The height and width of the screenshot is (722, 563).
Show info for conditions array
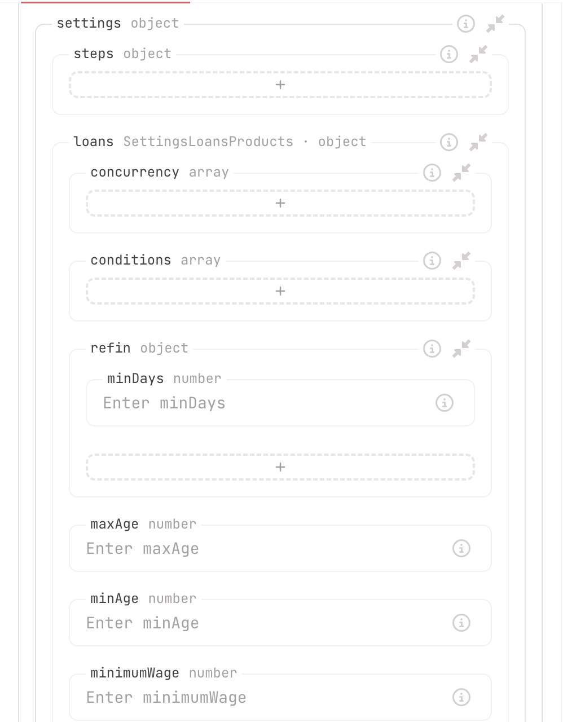point(432,261)
